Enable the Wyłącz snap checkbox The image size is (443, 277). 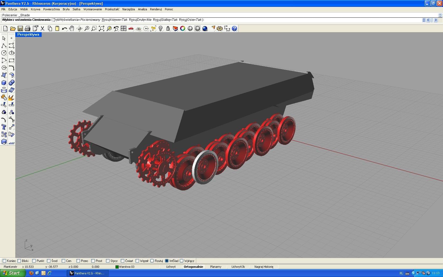181,261
